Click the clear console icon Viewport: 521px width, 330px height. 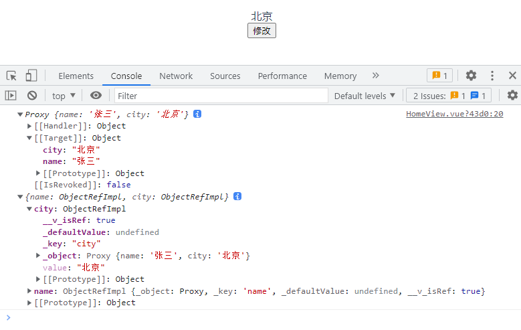point(31,96)
